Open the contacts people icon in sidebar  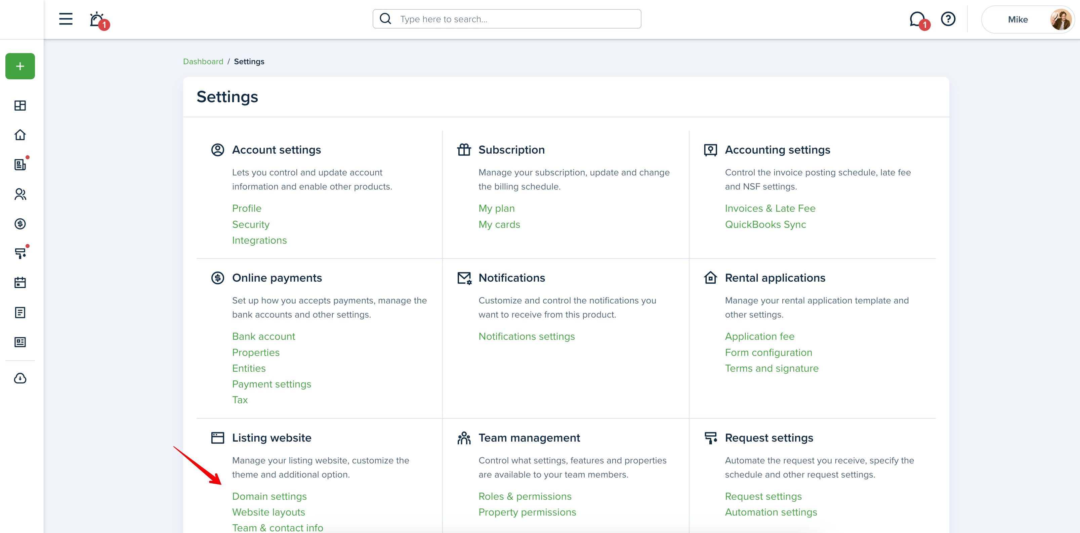coord(20,194)
